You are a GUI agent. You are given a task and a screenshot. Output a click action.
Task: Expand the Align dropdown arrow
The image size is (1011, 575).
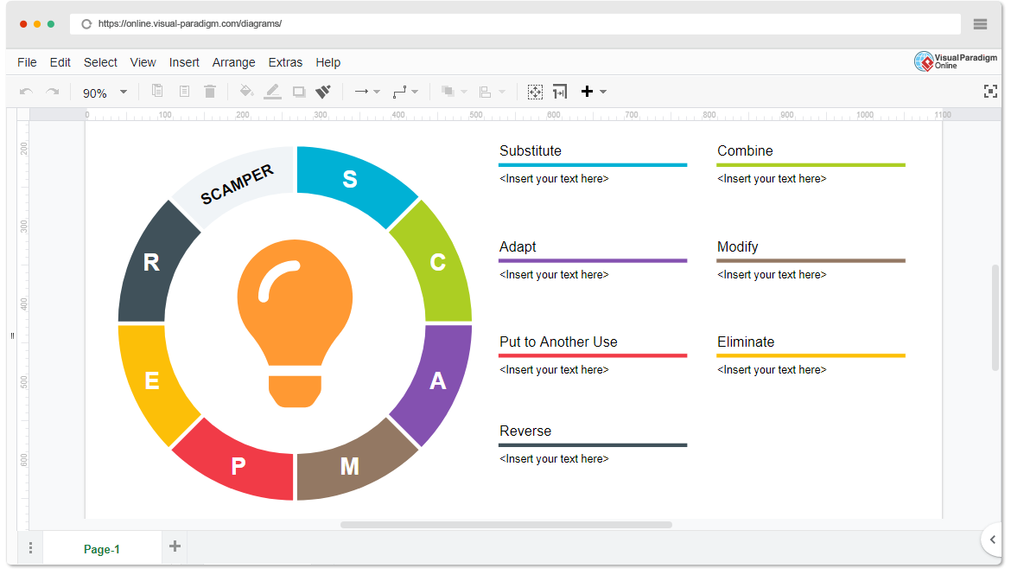(x=502, y=92)
